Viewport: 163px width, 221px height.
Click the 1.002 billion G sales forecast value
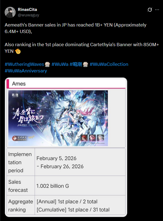(x=53, y=186)
